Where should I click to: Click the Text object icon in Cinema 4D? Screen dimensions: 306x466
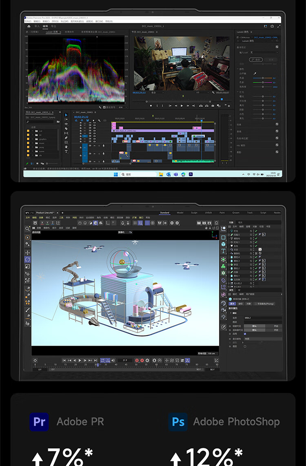click(224, 251)
